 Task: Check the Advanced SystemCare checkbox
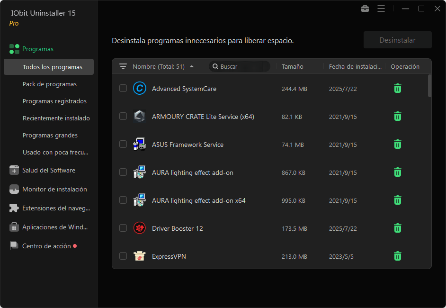[x=123, y=89]
